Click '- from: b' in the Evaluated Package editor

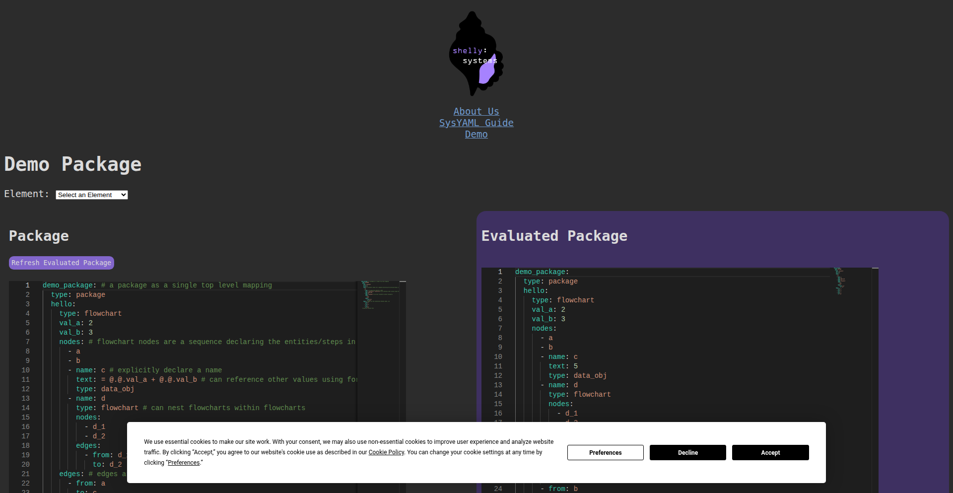[559, 489]
